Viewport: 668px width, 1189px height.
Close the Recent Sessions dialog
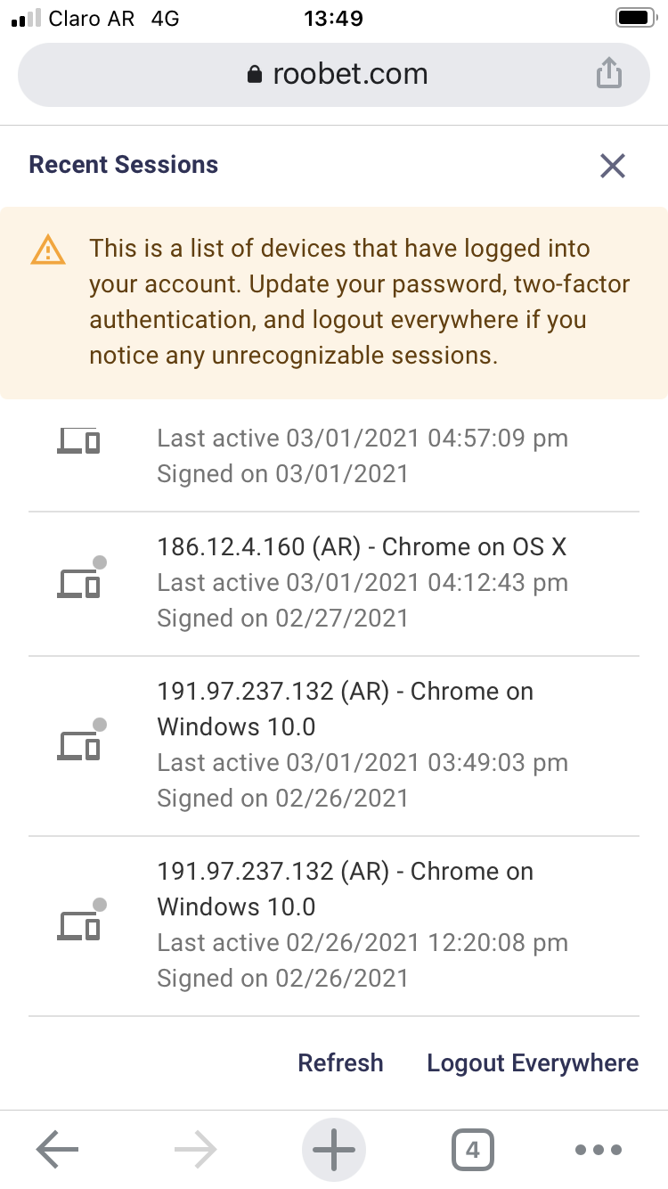point(612,166)
